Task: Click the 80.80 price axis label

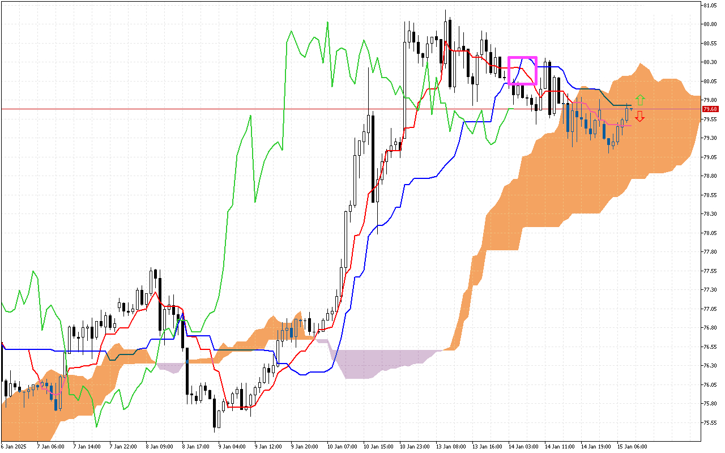Action: 710,24
